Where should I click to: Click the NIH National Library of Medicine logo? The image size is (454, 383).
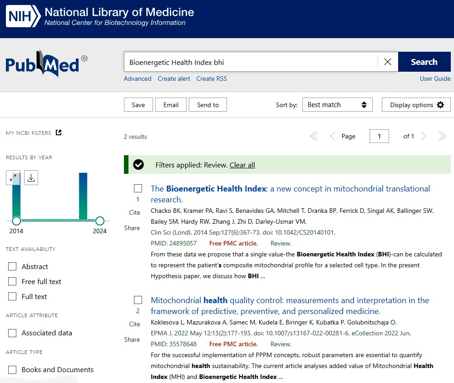tap(100, 17)
